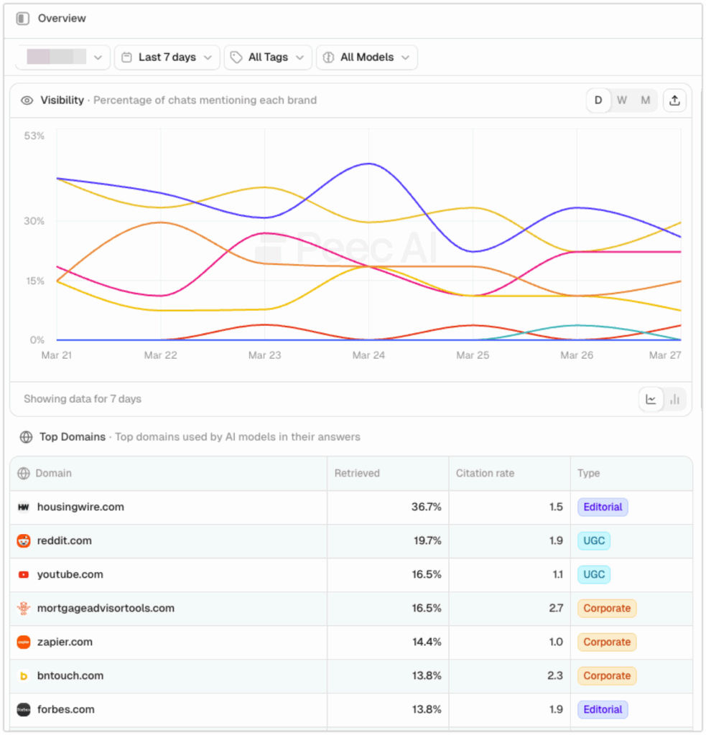Select the D daily view toggle

598,100
